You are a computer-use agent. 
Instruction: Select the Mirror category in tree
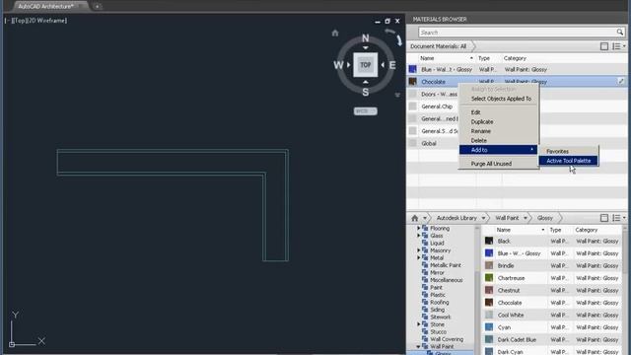[437, 272]
